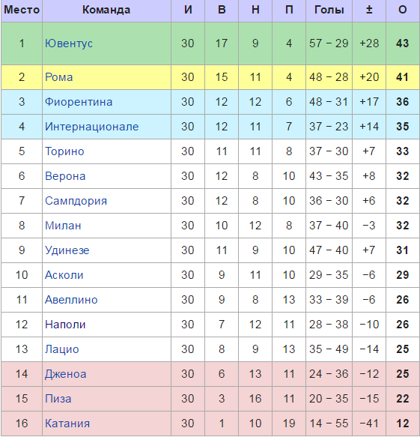Open the Верона team link
Image resolution: width=420 pixels, height=437 pixels.
(x=65, y=176)
